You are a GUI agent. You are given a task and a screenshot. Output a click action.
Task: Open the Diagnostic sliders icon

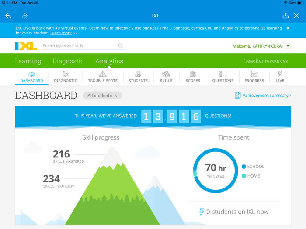66,74
